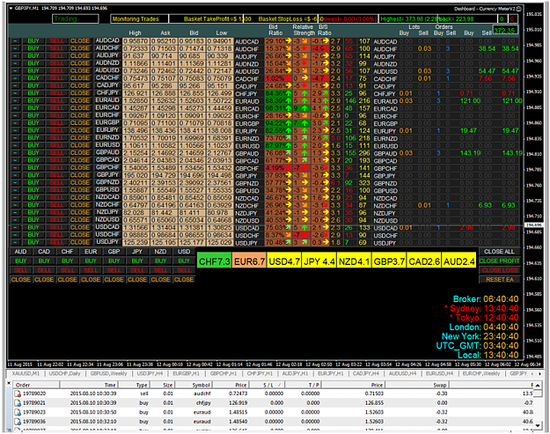Click the terminal scrollbar down arrow

coord(537,425)
